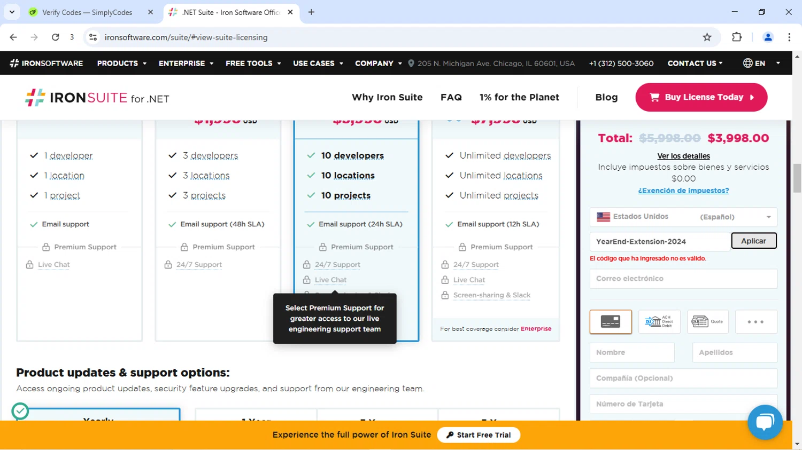Show more payment methods with three dots
This screenshot has width=802, height=450.
[x=756, y=322]
